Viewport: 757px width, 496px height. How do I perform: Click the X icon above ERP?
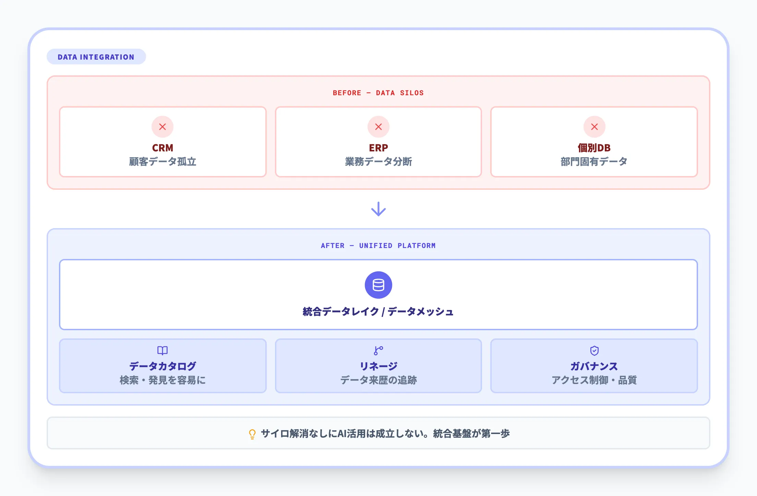[x=378, y=126]
